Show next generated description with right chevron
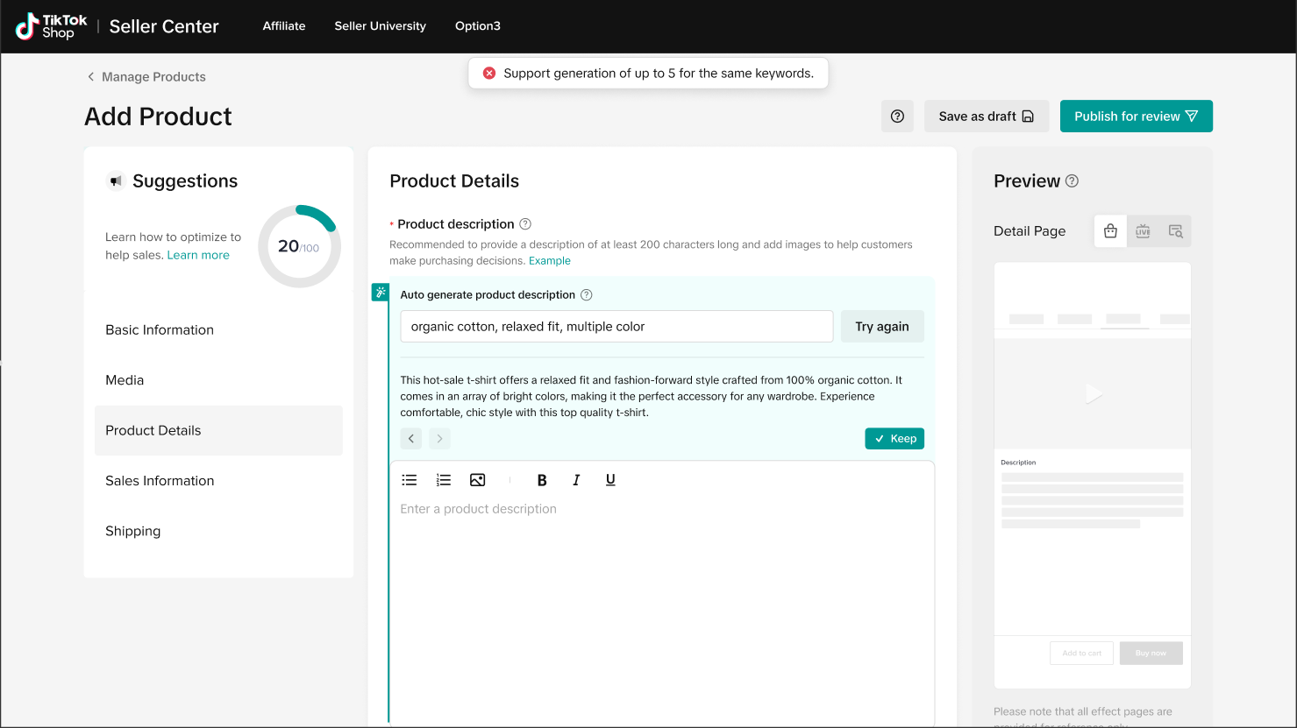The height and width of the screenshot is (728, 1297). (439, 439)
